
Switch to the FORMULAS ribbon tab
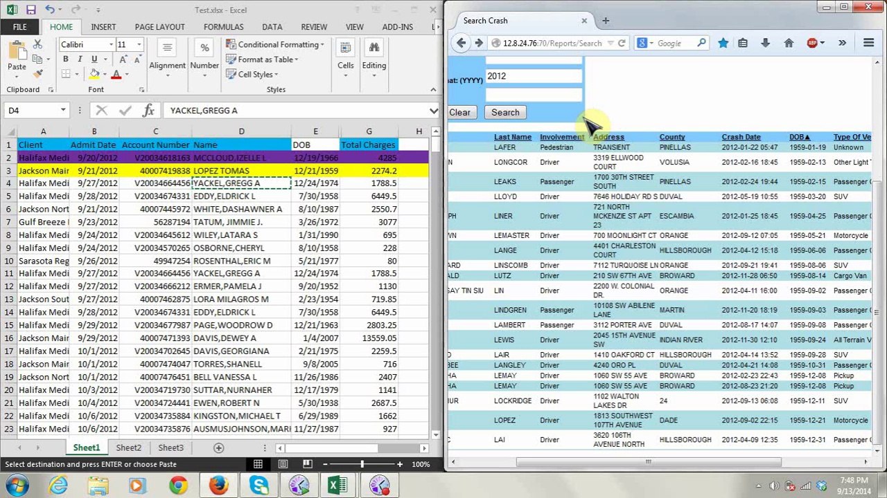(x=224, y=27)
